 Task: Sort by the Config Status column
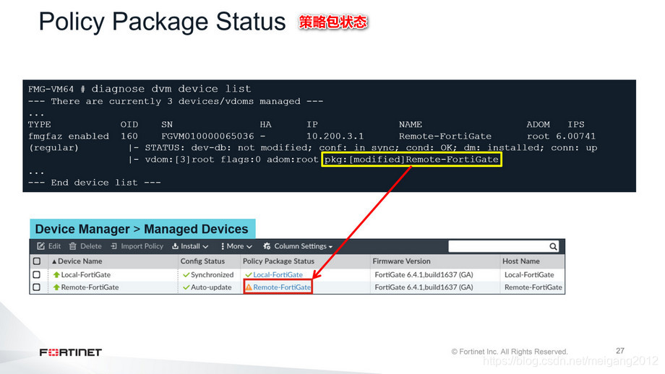(x=202, y=261)
